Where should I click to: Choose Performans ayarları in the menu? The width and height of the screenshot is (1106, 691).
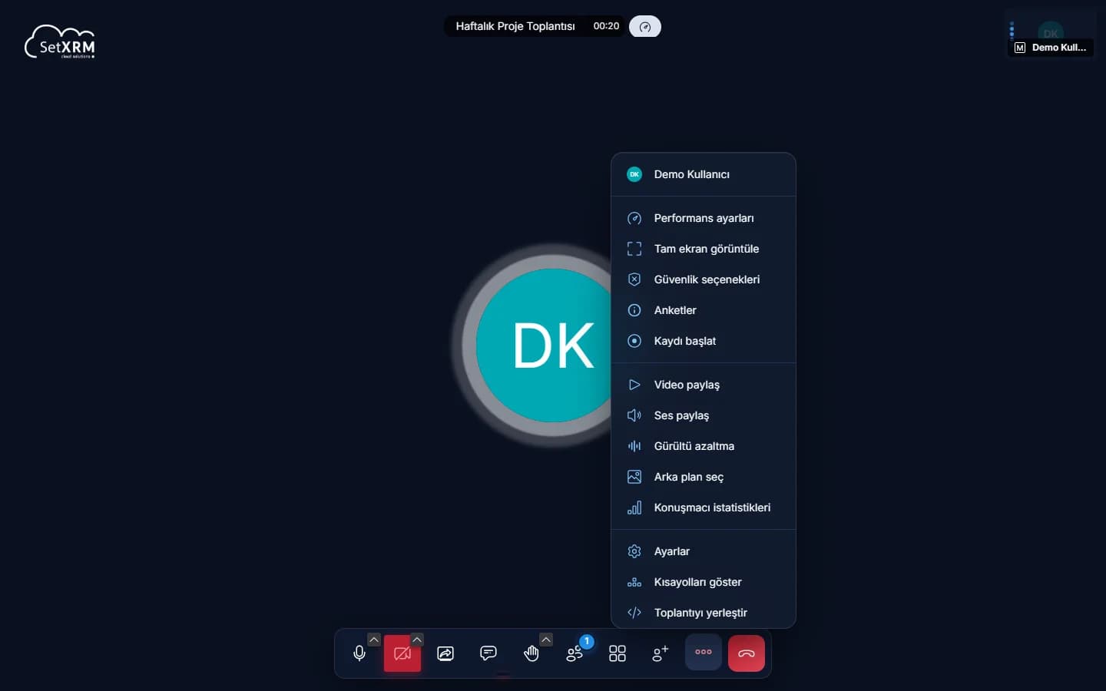704,218
